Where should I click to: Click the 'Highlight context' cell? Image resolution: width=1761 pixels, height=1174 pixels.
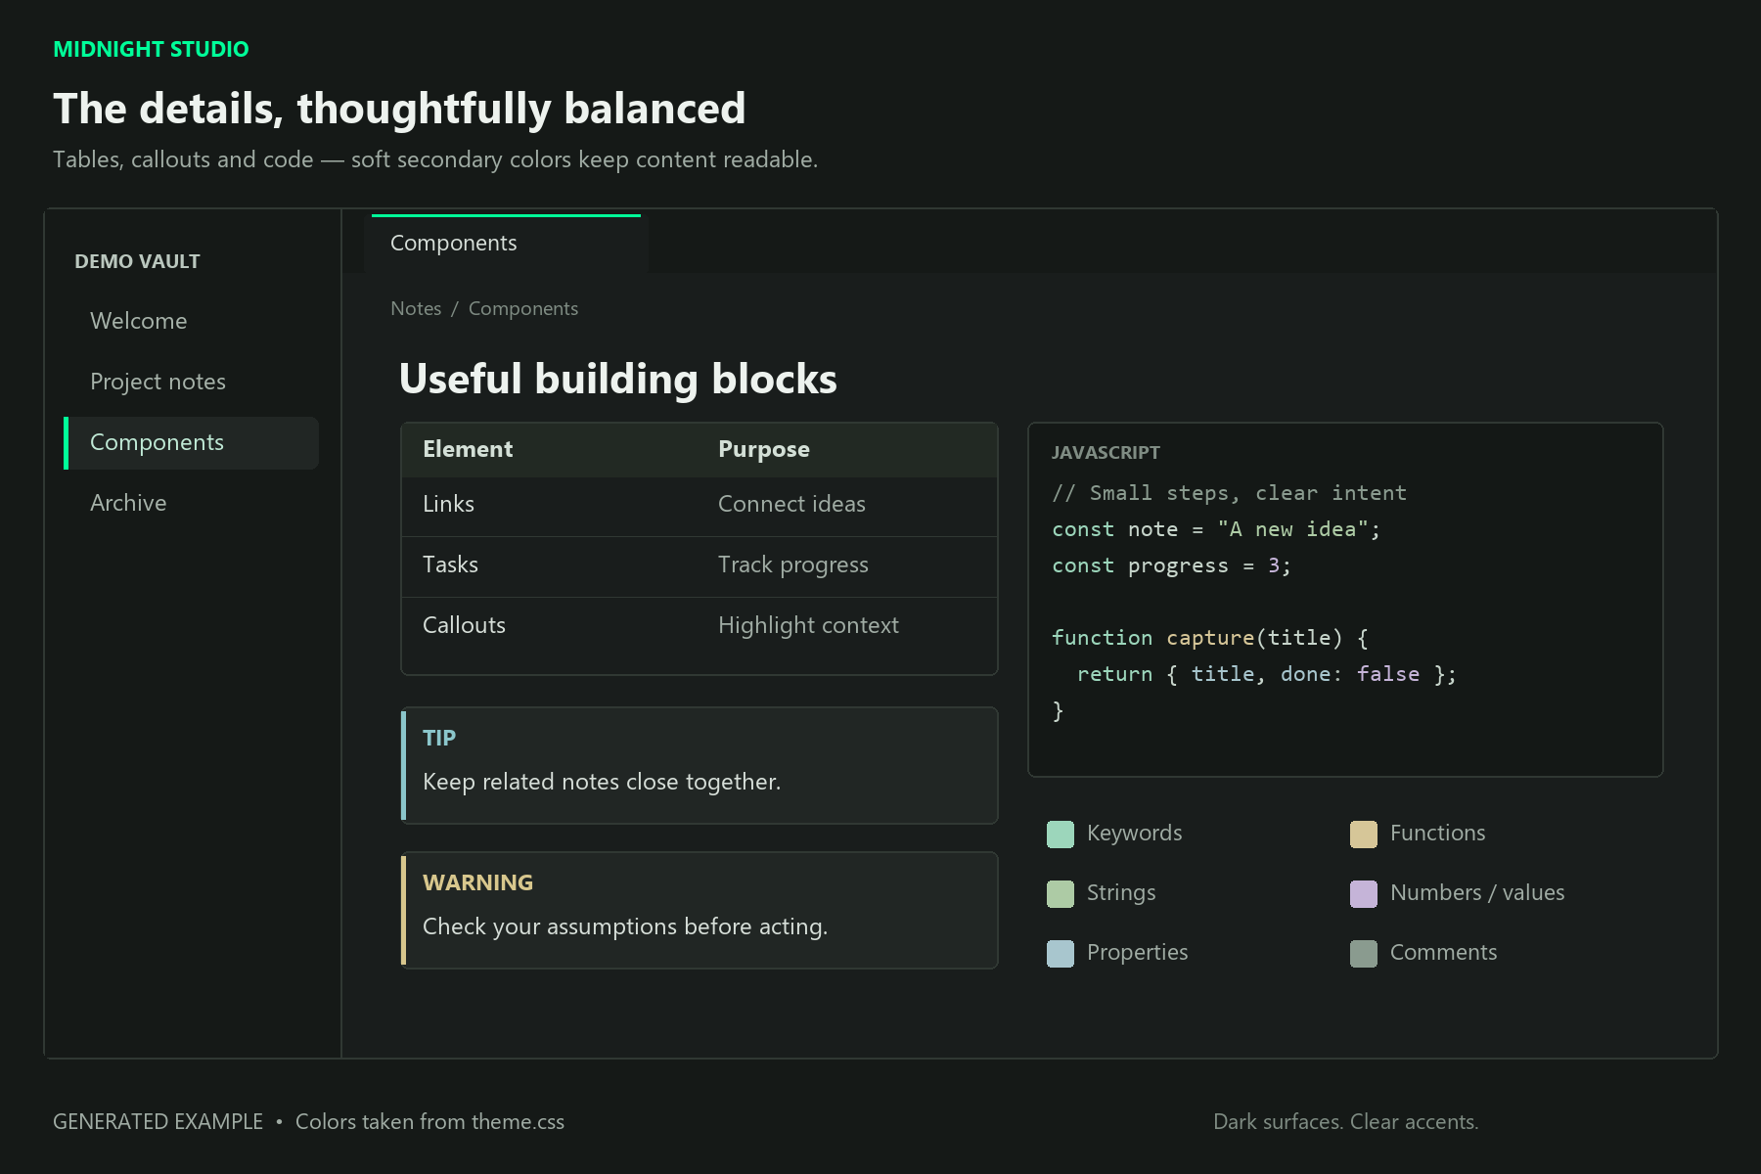(808, 625)
